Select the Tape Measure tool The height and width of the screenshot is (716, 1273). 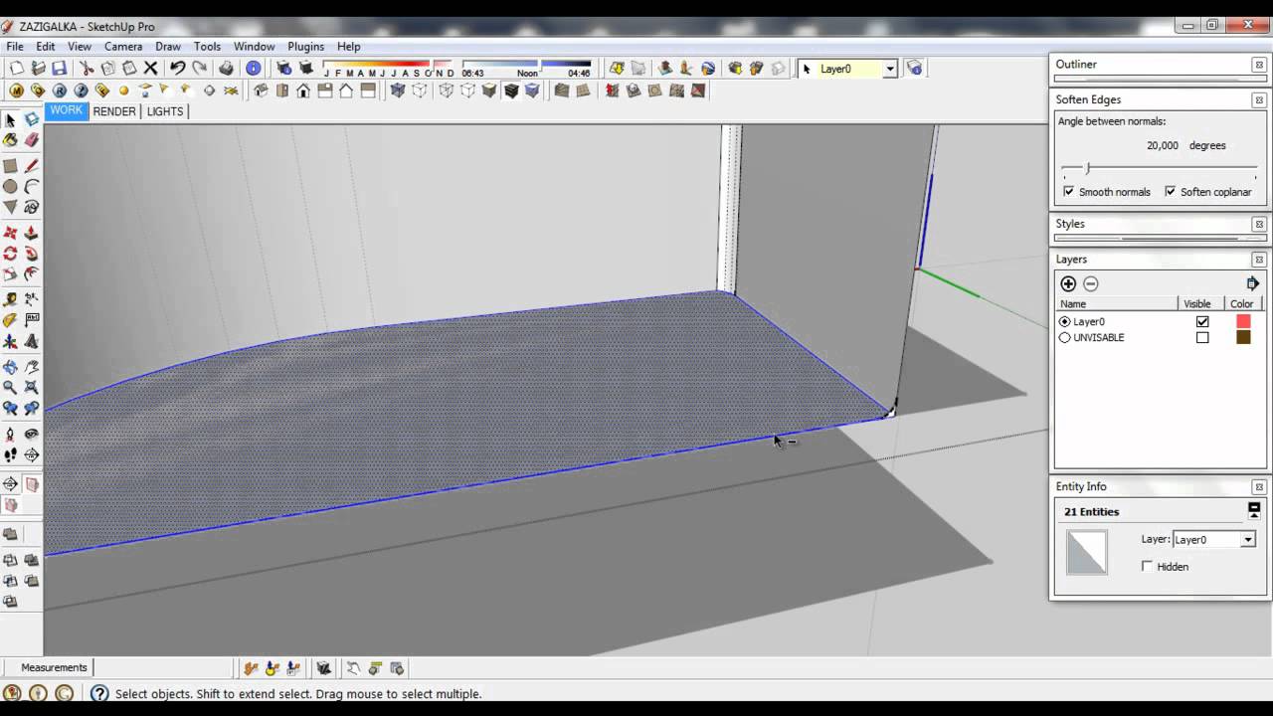coord(10,298)
